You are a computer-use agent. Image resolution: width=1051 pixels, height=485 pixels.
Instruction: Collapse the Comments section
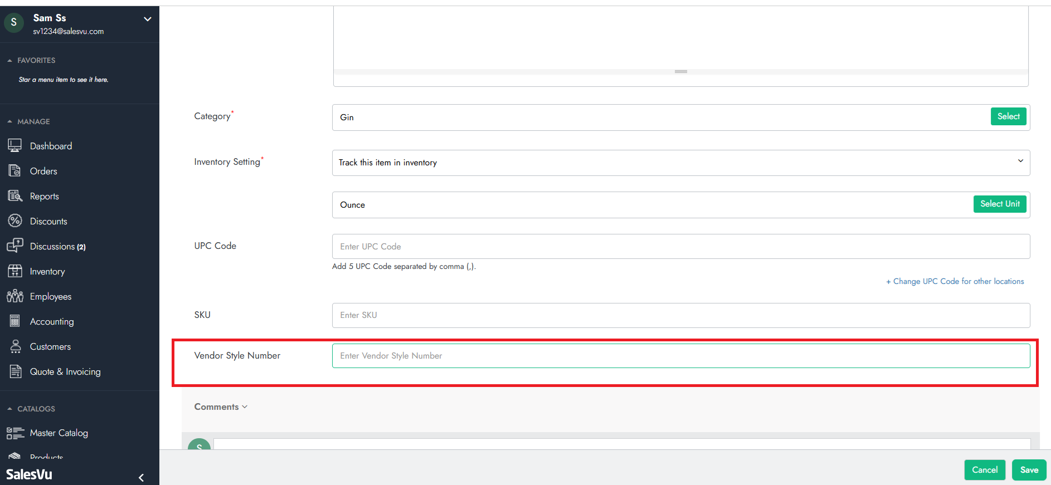pos(221,407)
